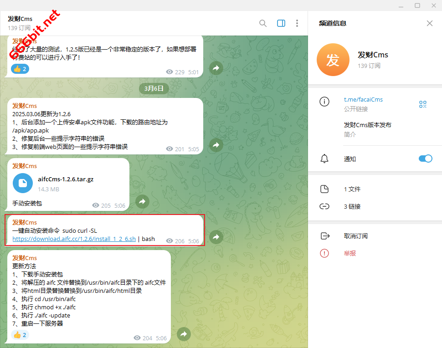Click 举报 to report the channel
This screenshot has height=348, width=442.
(x=350, y=253)
